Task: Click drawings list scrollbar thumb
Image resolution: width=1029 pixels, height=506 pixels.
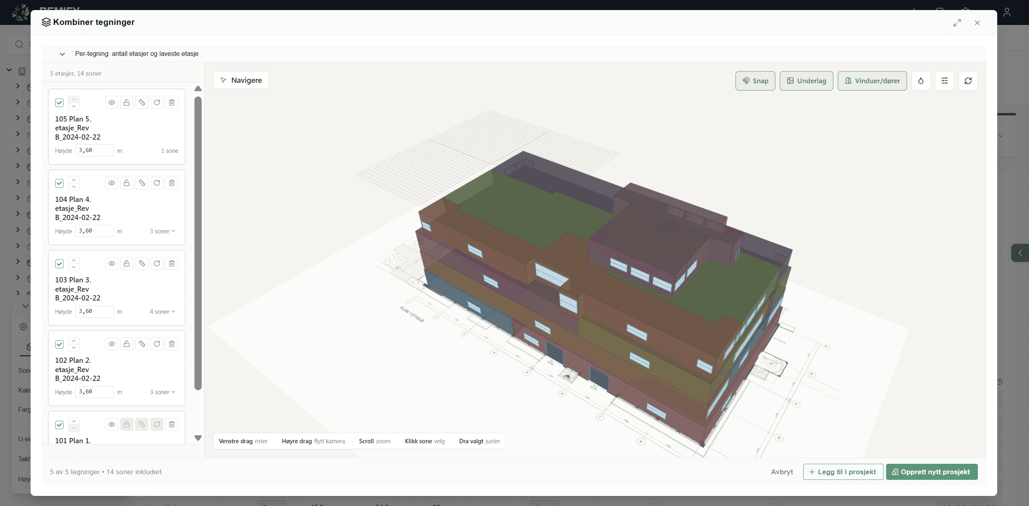Action: click(198, 243)
